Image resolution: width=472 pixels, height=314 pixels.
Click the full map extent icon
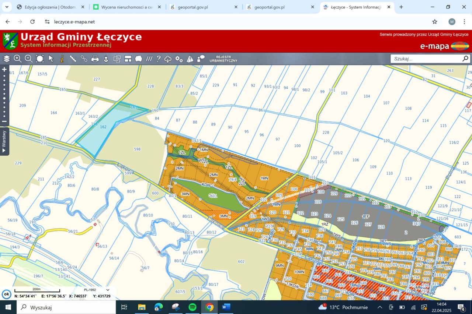coord(40,59)
